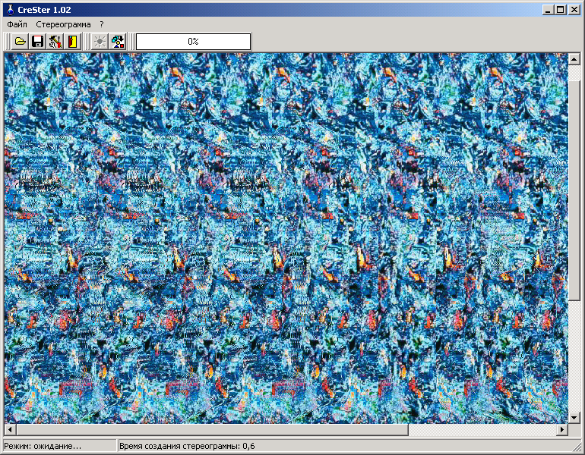Image resolution: width=585 pixels, height=455 pixels.
Task: Click the exit door icon
Action: coord(72,42)
